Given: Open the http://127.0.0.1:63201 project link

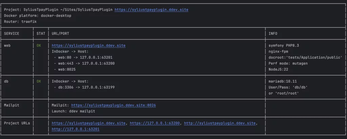Looking at the screenshot, I should click(76, 129).
